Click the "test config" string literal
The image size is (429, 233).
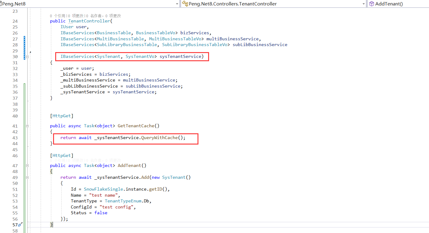click(x=117, y=207)
